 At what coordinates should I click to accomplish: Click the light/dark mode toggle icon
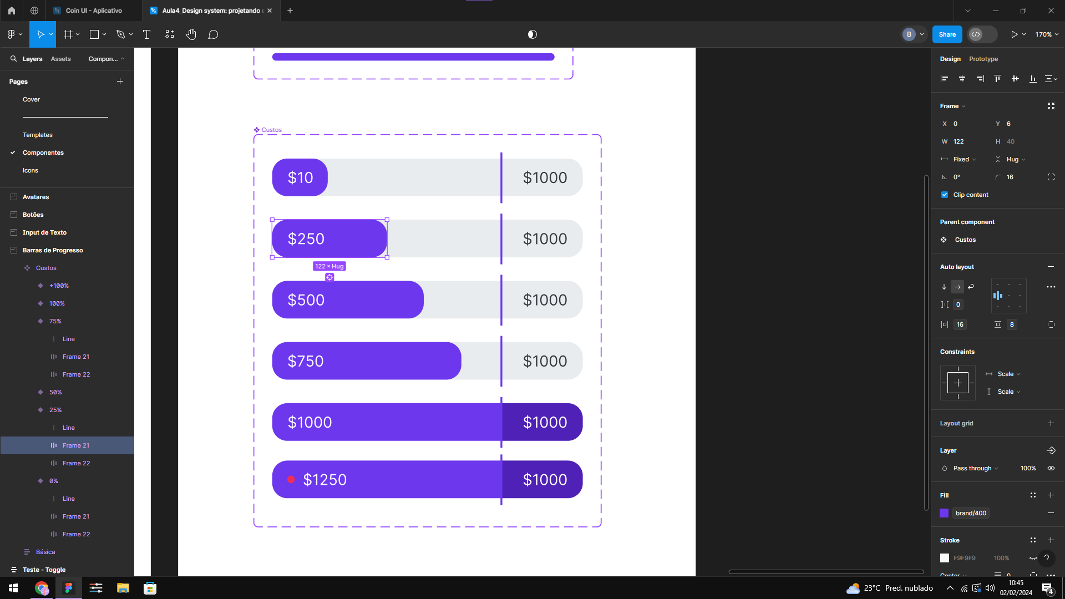532,34
